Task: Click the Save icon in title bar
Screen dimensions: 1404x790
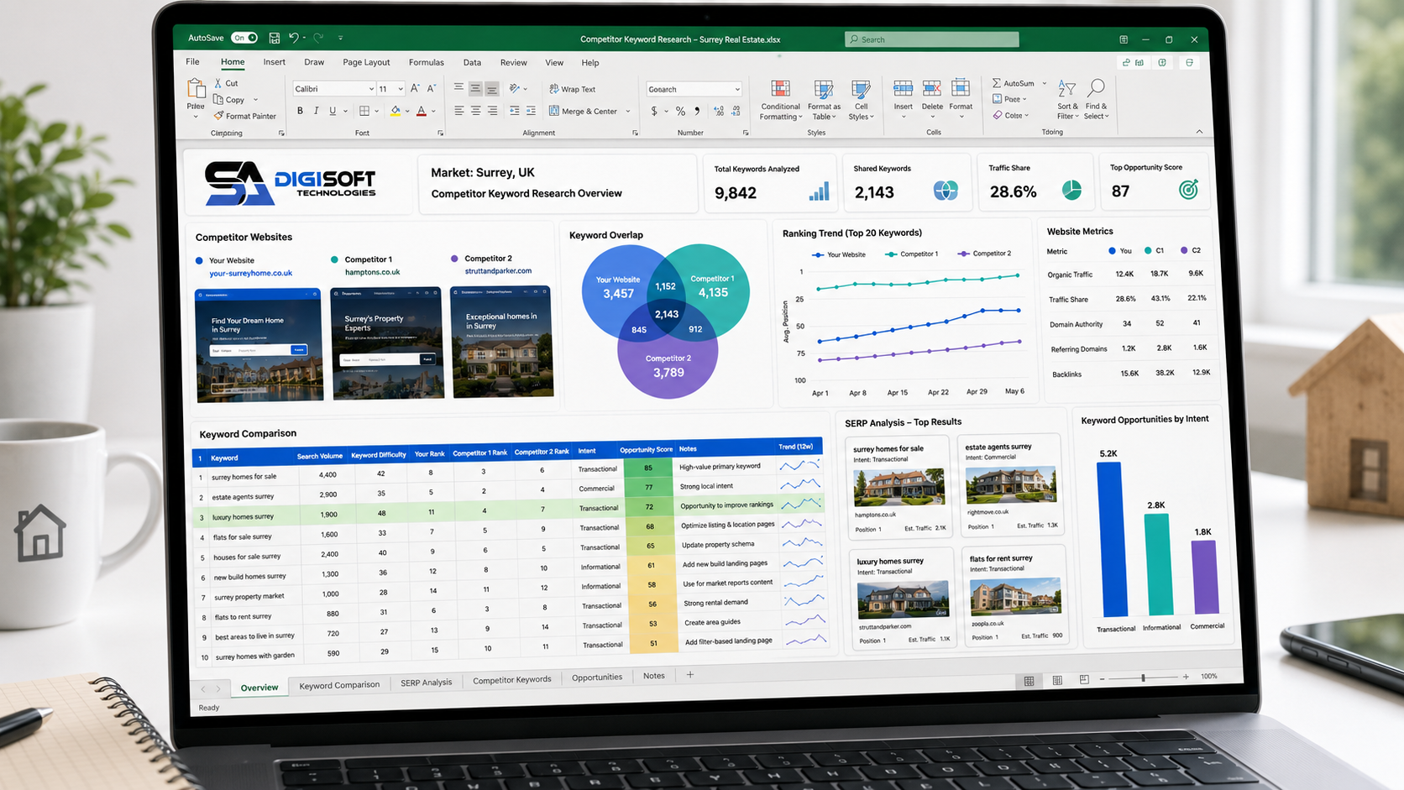Action: pyautogui.click(x=274, y=38)
